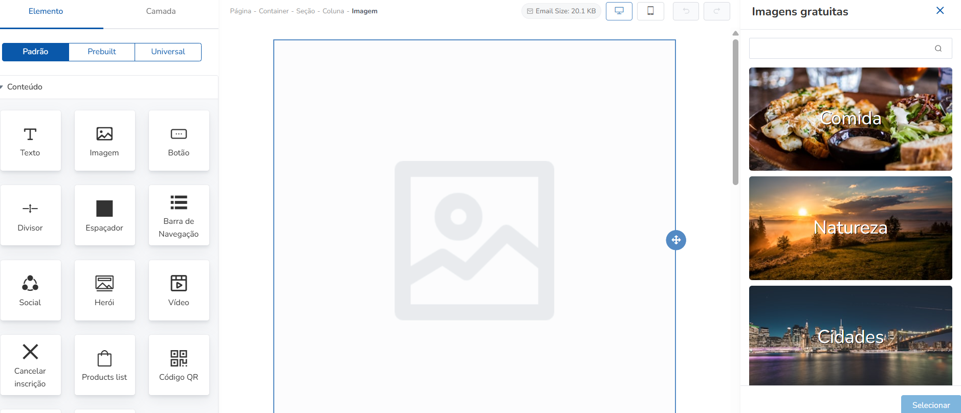Click the canvas vertical scrollbar
Image resolution: width=961 pixels, height=413 pixels.
pos(735,112)
